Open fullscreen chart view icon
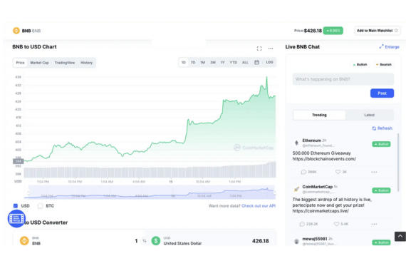 tap(259, 48)
